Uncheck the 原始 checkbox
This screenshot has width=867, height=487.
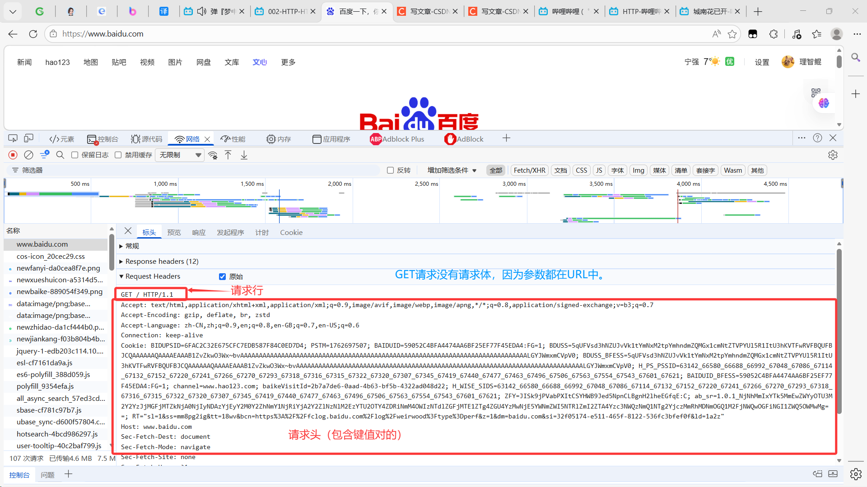[x=222, y=276]
